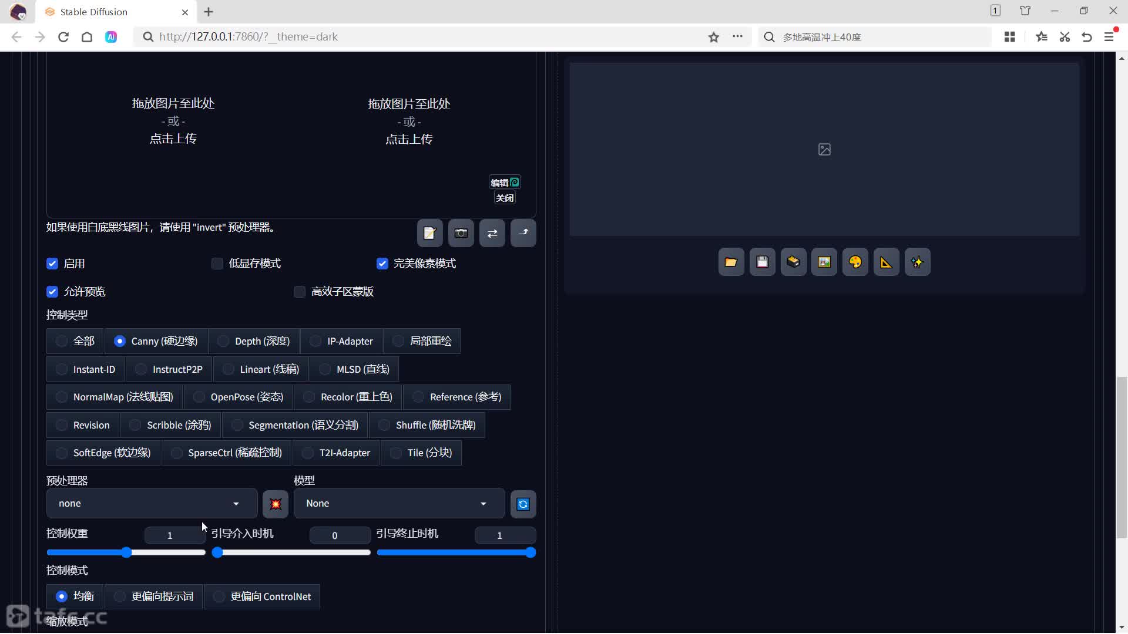Click the magic wand/generate star icon
Screen dimensions: 1128x634
pyautogui.click(x=917, y=262)
